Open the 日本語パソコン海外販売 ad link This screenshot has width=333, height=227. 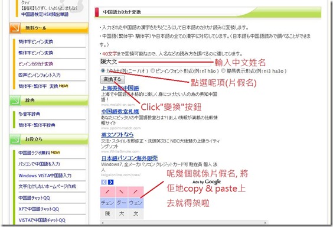coord(129,158)
